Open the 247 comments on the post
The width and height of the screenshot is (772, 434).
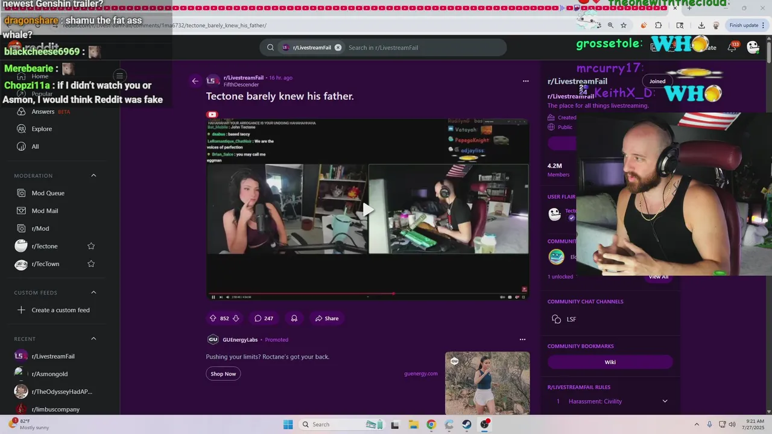(264, 318)
